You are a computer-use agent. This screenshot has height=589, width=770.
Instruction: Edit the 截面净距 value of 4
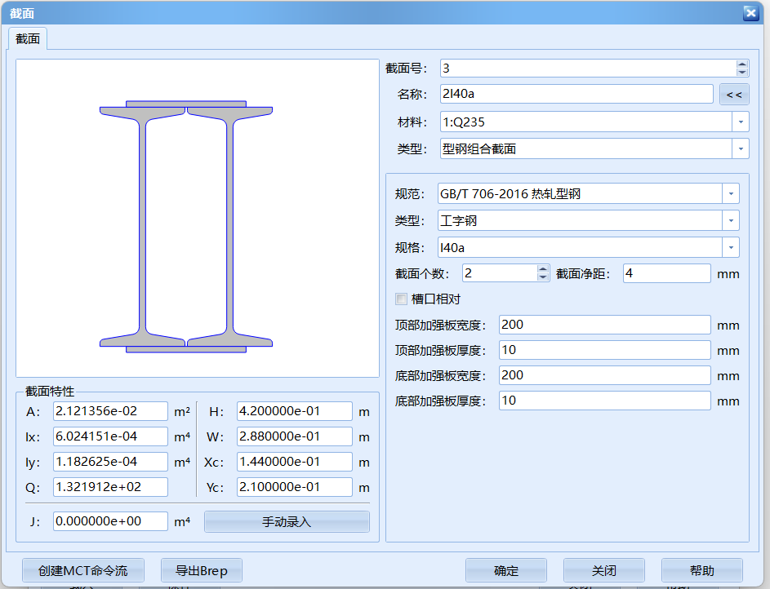tap(665, 273)
